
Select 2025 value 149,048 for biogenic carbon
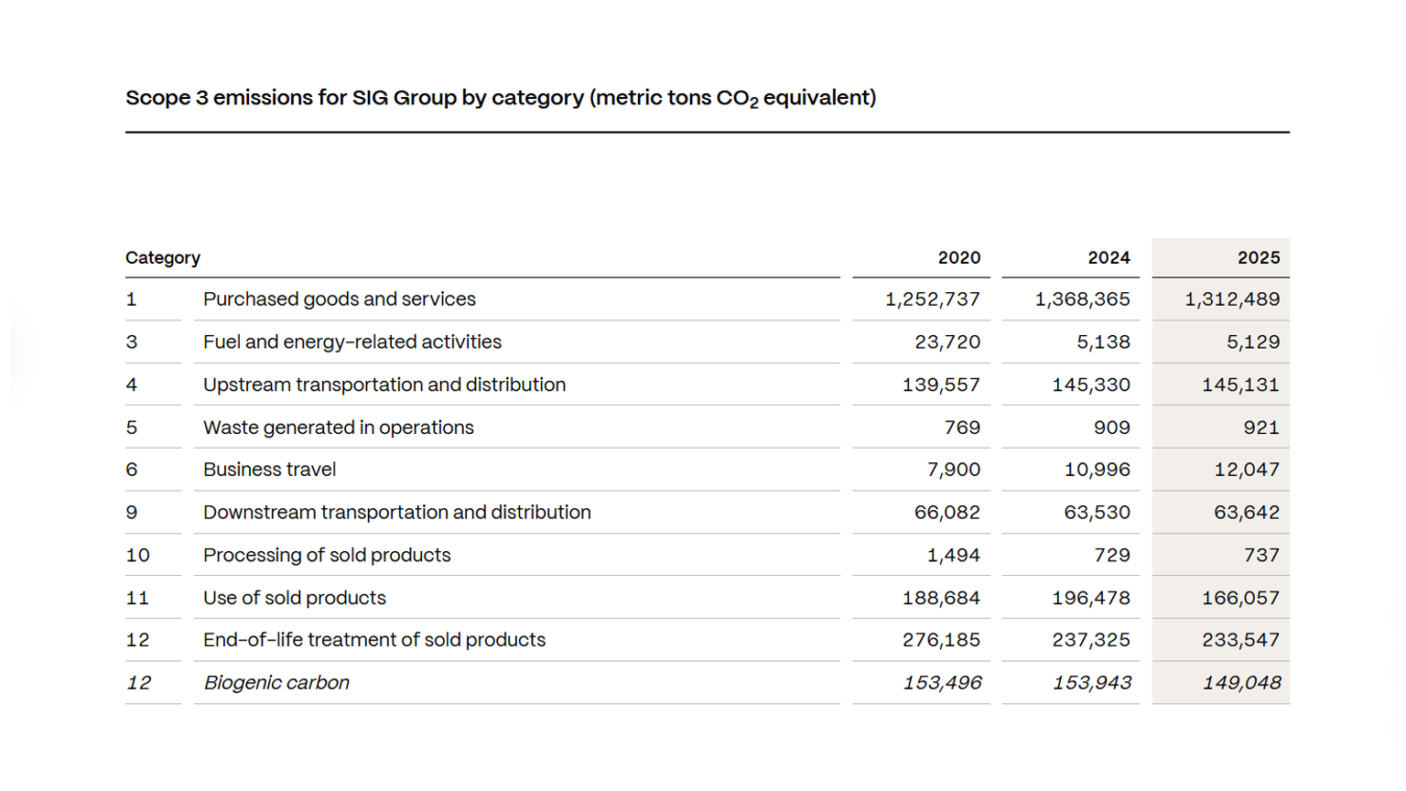tap(1241, 683)
